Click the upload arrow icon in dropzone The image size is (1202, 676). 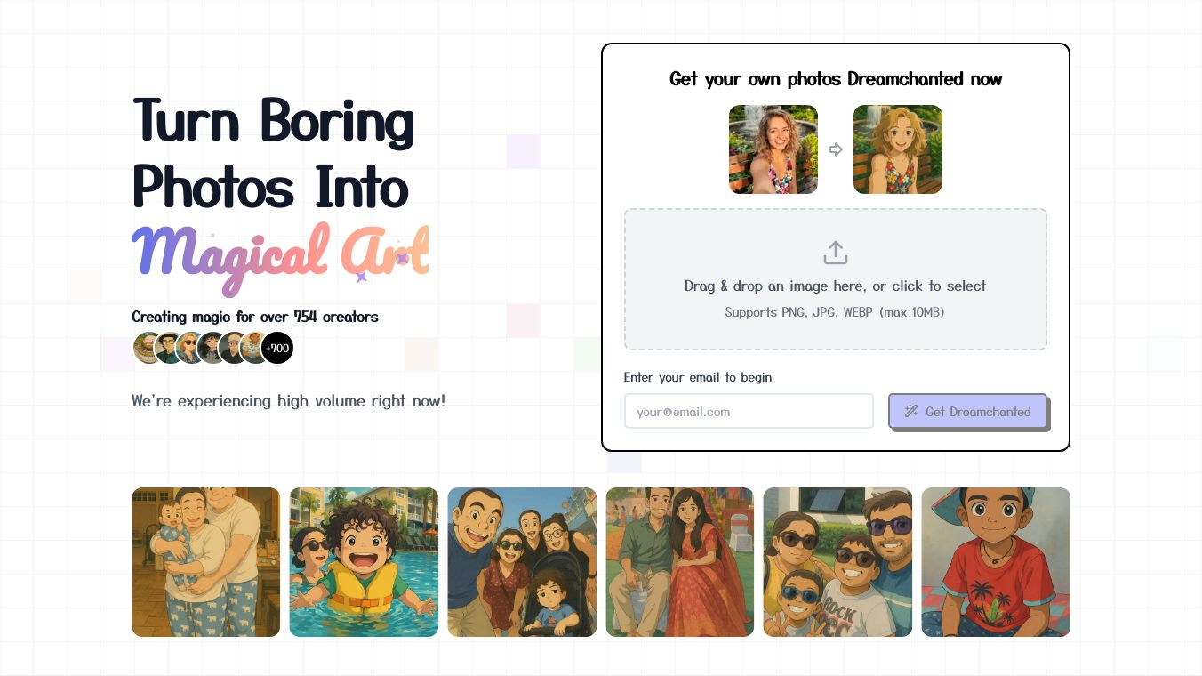[835, 253]
